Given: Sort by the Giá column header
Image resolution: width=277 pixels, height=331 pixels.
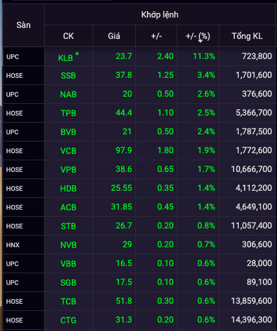Looking at the screenshot, I should [114, 36].
